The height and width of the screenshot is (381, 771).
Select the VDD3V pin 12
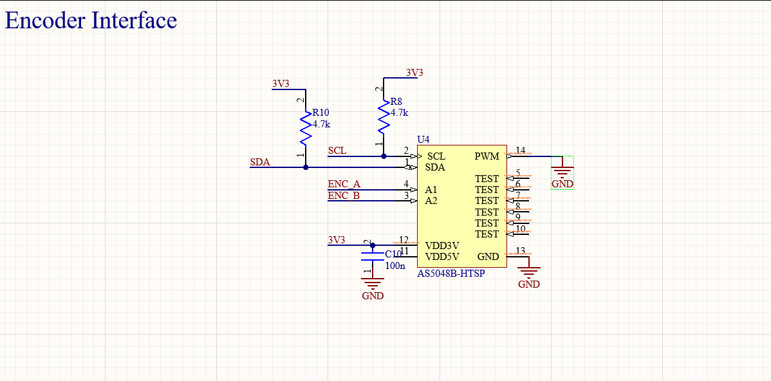(x=405, y=245)
